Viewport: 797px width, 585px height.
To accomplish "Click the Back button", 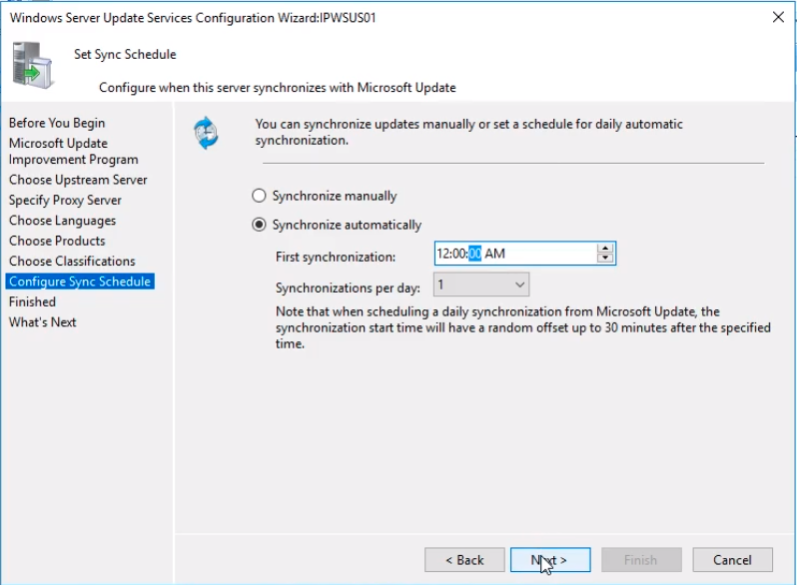I will (464, 560).
